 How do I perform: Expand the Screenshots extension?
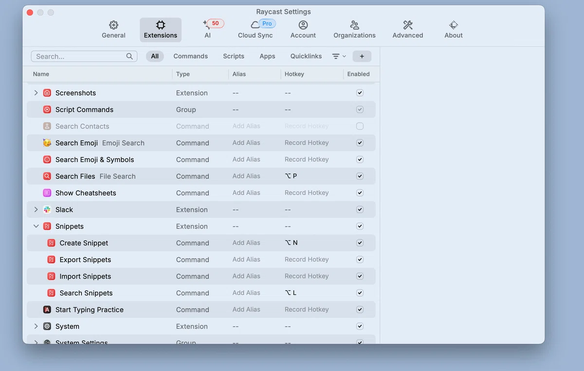coord(36,93)
